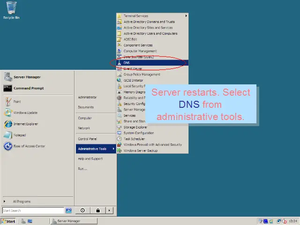Click the Command Prompt icon
Image resolution: width=300 pixels, height=225 pixels.
coord(7,88)
